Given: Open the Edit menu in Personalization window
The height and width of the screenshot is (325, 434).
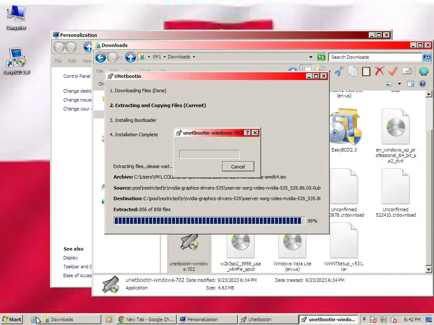Looking at the screenshot, I should [x=72, y=61].
